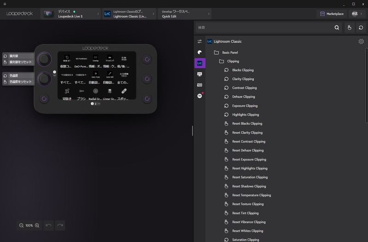Image resolution: width=368 pixels, height=242 pixels.
Task: Select the bottom-right round button on the device
Action: [147, 99]
